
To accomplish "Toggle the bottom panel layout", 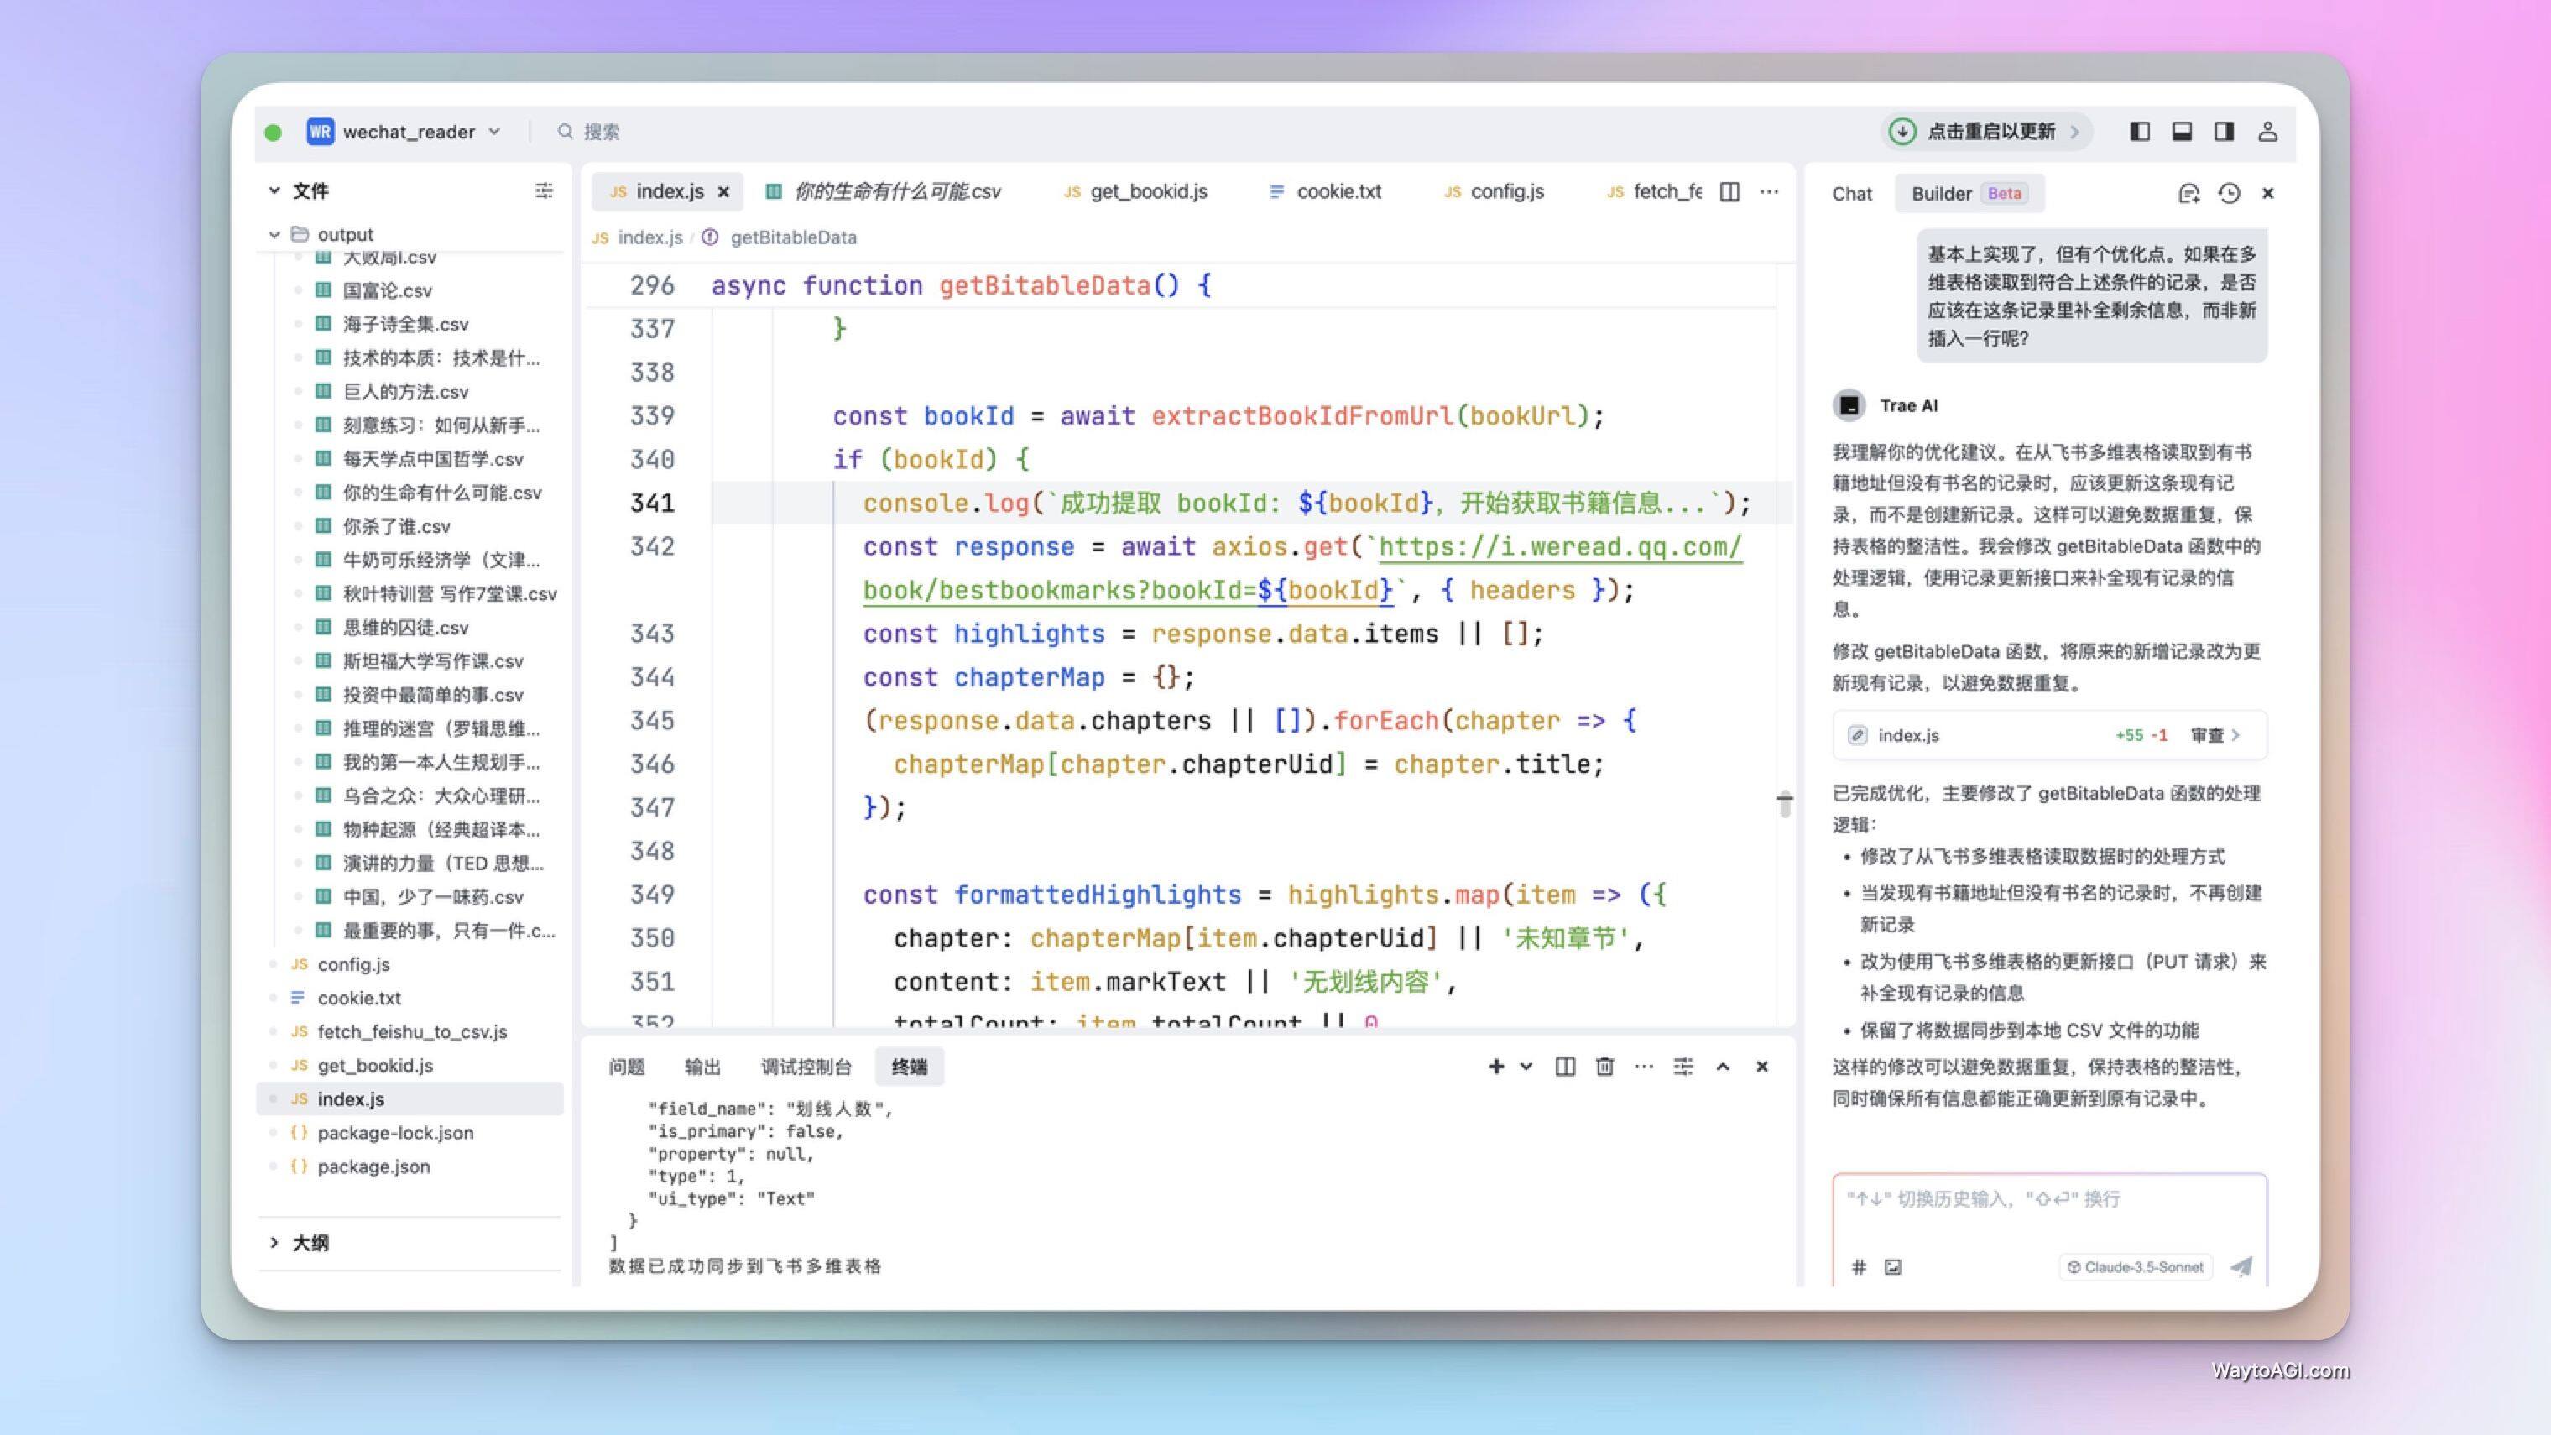I will pos(2182,132).
